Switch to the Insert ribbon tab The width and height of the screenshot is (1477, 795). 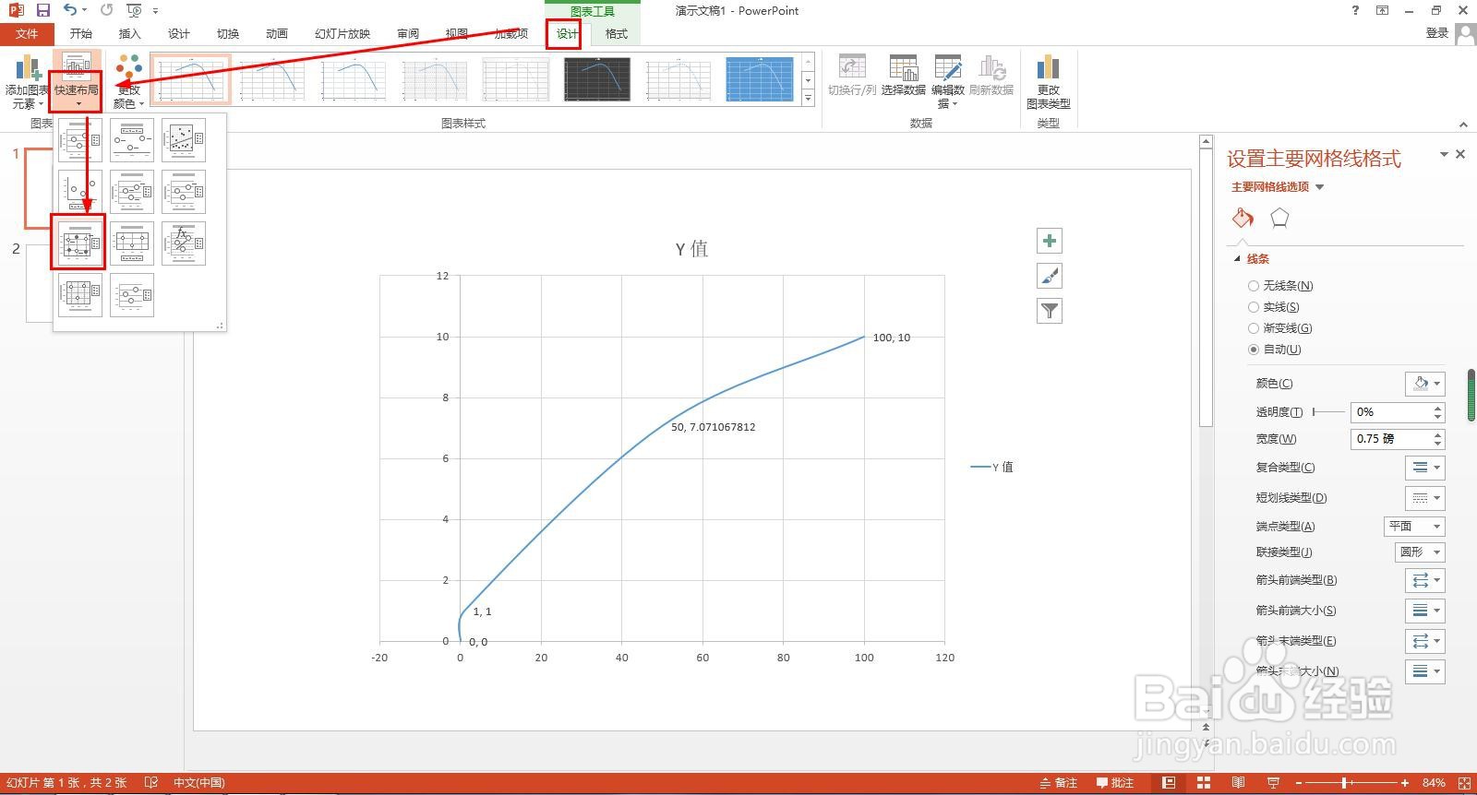pos(130,34)
